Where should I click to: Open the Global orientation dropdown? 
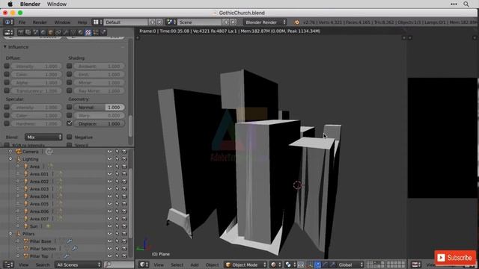coord(350,265)
